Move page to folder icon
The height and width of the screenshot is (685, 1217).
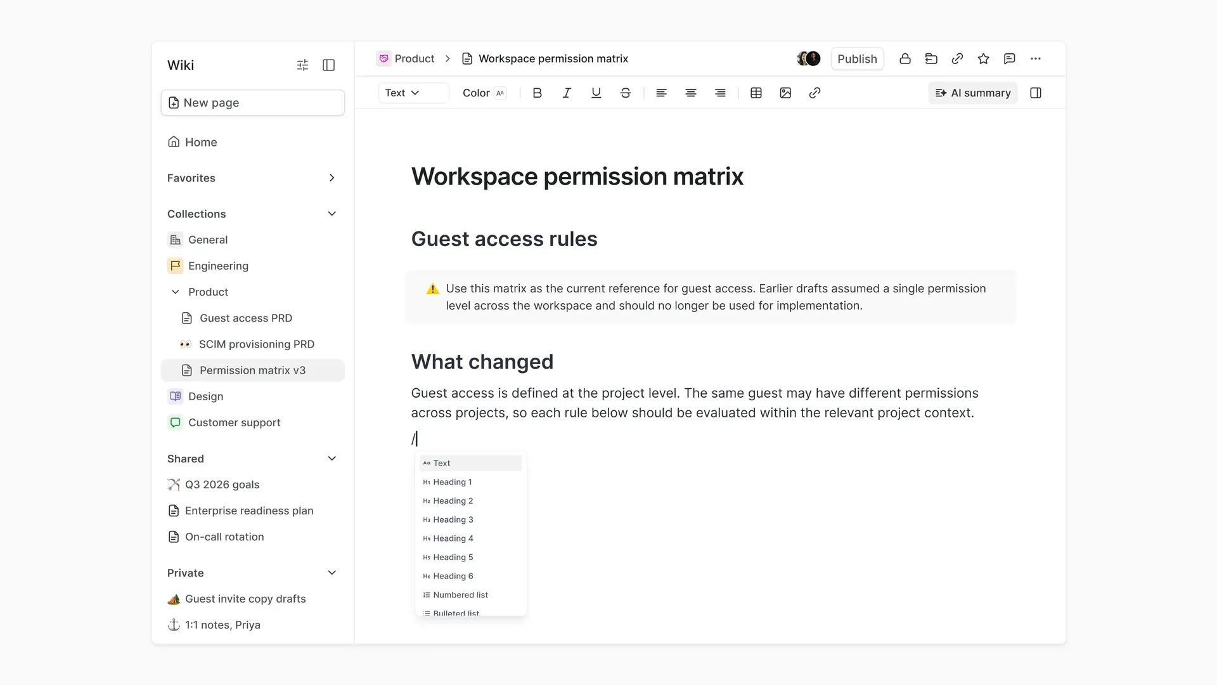click(x=931, y=59)
